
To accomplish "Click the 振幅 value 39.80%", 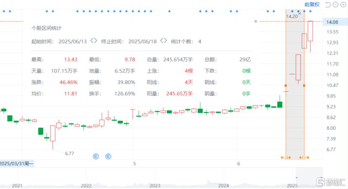I will point(126,82).
